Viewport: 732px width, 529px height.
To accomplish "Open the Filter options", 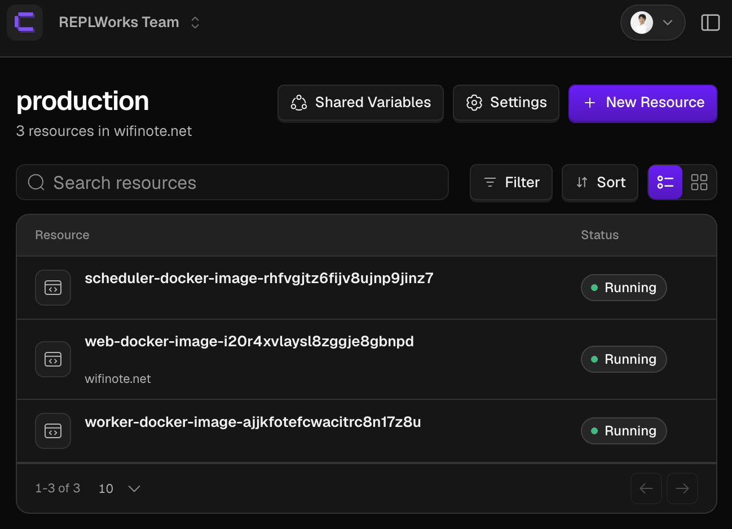I will click(x=511, y=182).
